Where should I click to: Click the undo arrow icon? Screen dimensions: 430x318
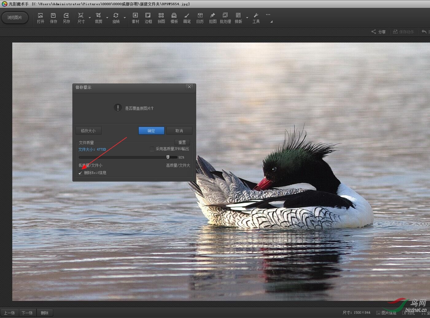tap(424, 32)
